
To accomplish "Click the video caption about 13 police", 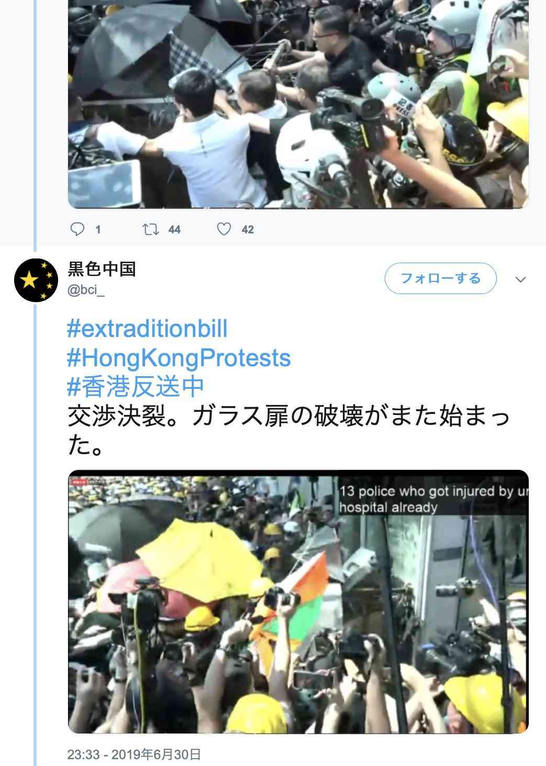I will click(x=433, y=499).
